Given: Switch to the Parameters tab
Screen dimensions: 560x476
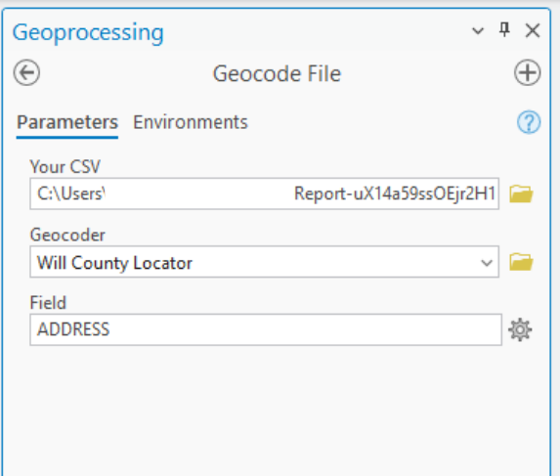Looking at the screenshot, I should [x=67, y=122].
